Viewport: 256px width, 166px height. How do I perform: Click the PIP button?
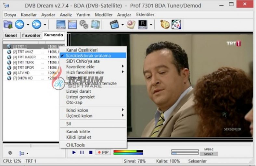pyautogui.click(x=103, y=152)
